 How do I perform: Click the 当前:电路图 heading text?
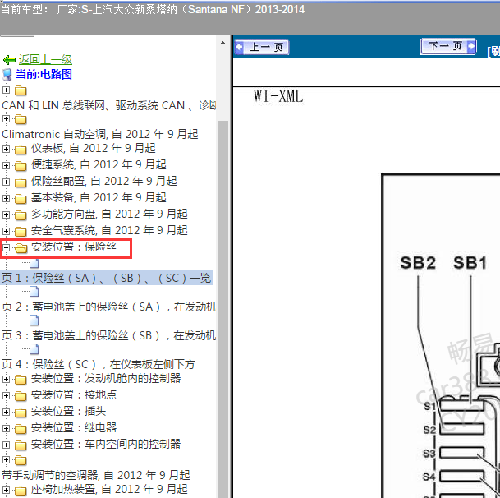44,75
